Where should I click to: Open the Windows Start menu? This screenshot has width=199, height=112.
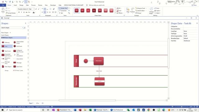2,110
